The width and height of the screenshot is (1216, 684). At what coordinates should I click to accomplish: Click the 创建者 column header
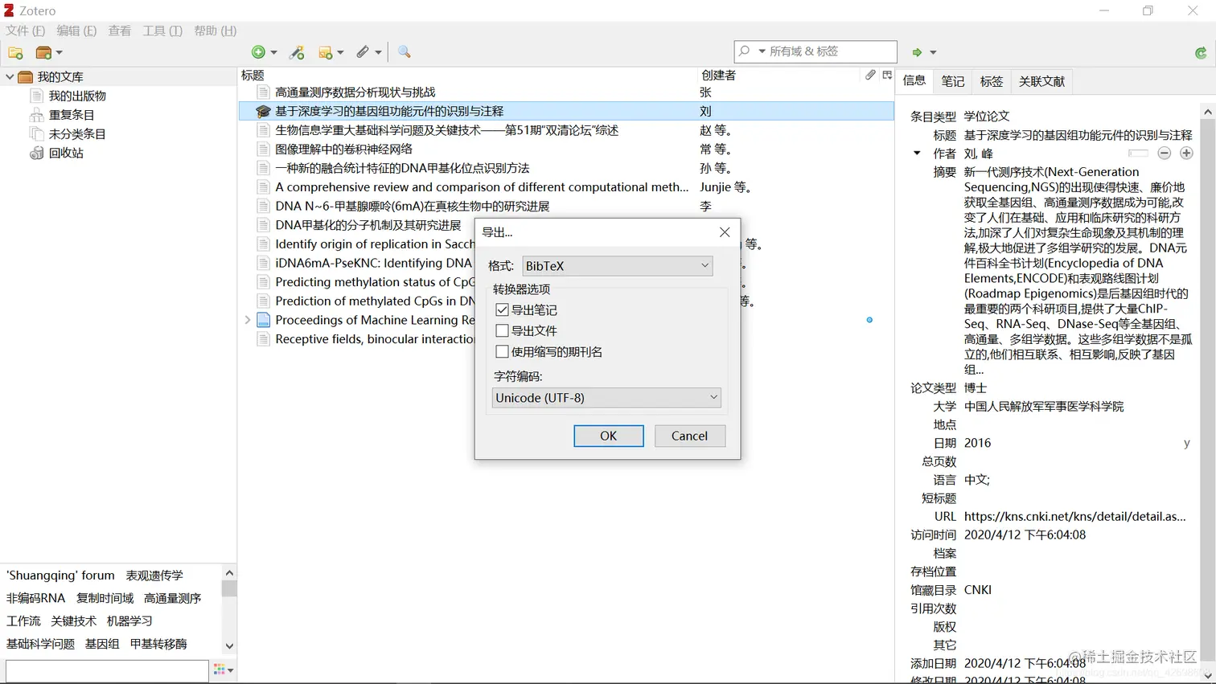click(778, 75)
